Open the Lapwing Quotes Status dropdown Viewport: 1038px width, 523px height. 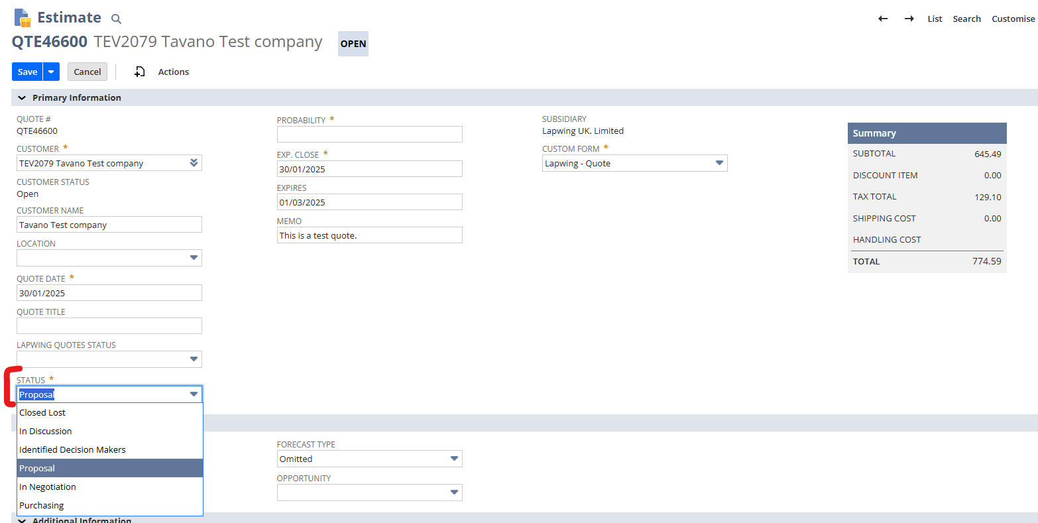[x=194, y=359]
